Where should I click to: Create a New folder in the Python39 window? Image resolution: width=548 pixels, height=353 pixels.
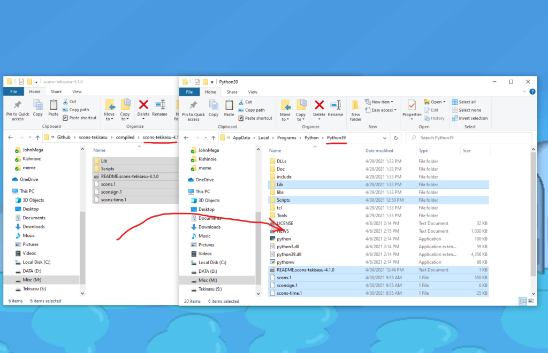point(355,111)
